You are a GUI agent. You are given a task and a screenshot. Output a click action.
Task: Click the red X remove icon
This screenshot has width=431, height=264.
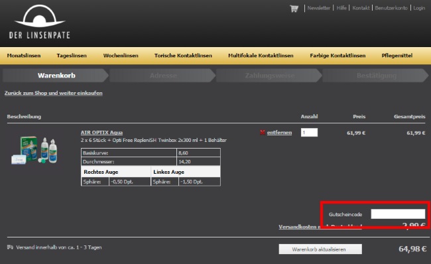262,133
